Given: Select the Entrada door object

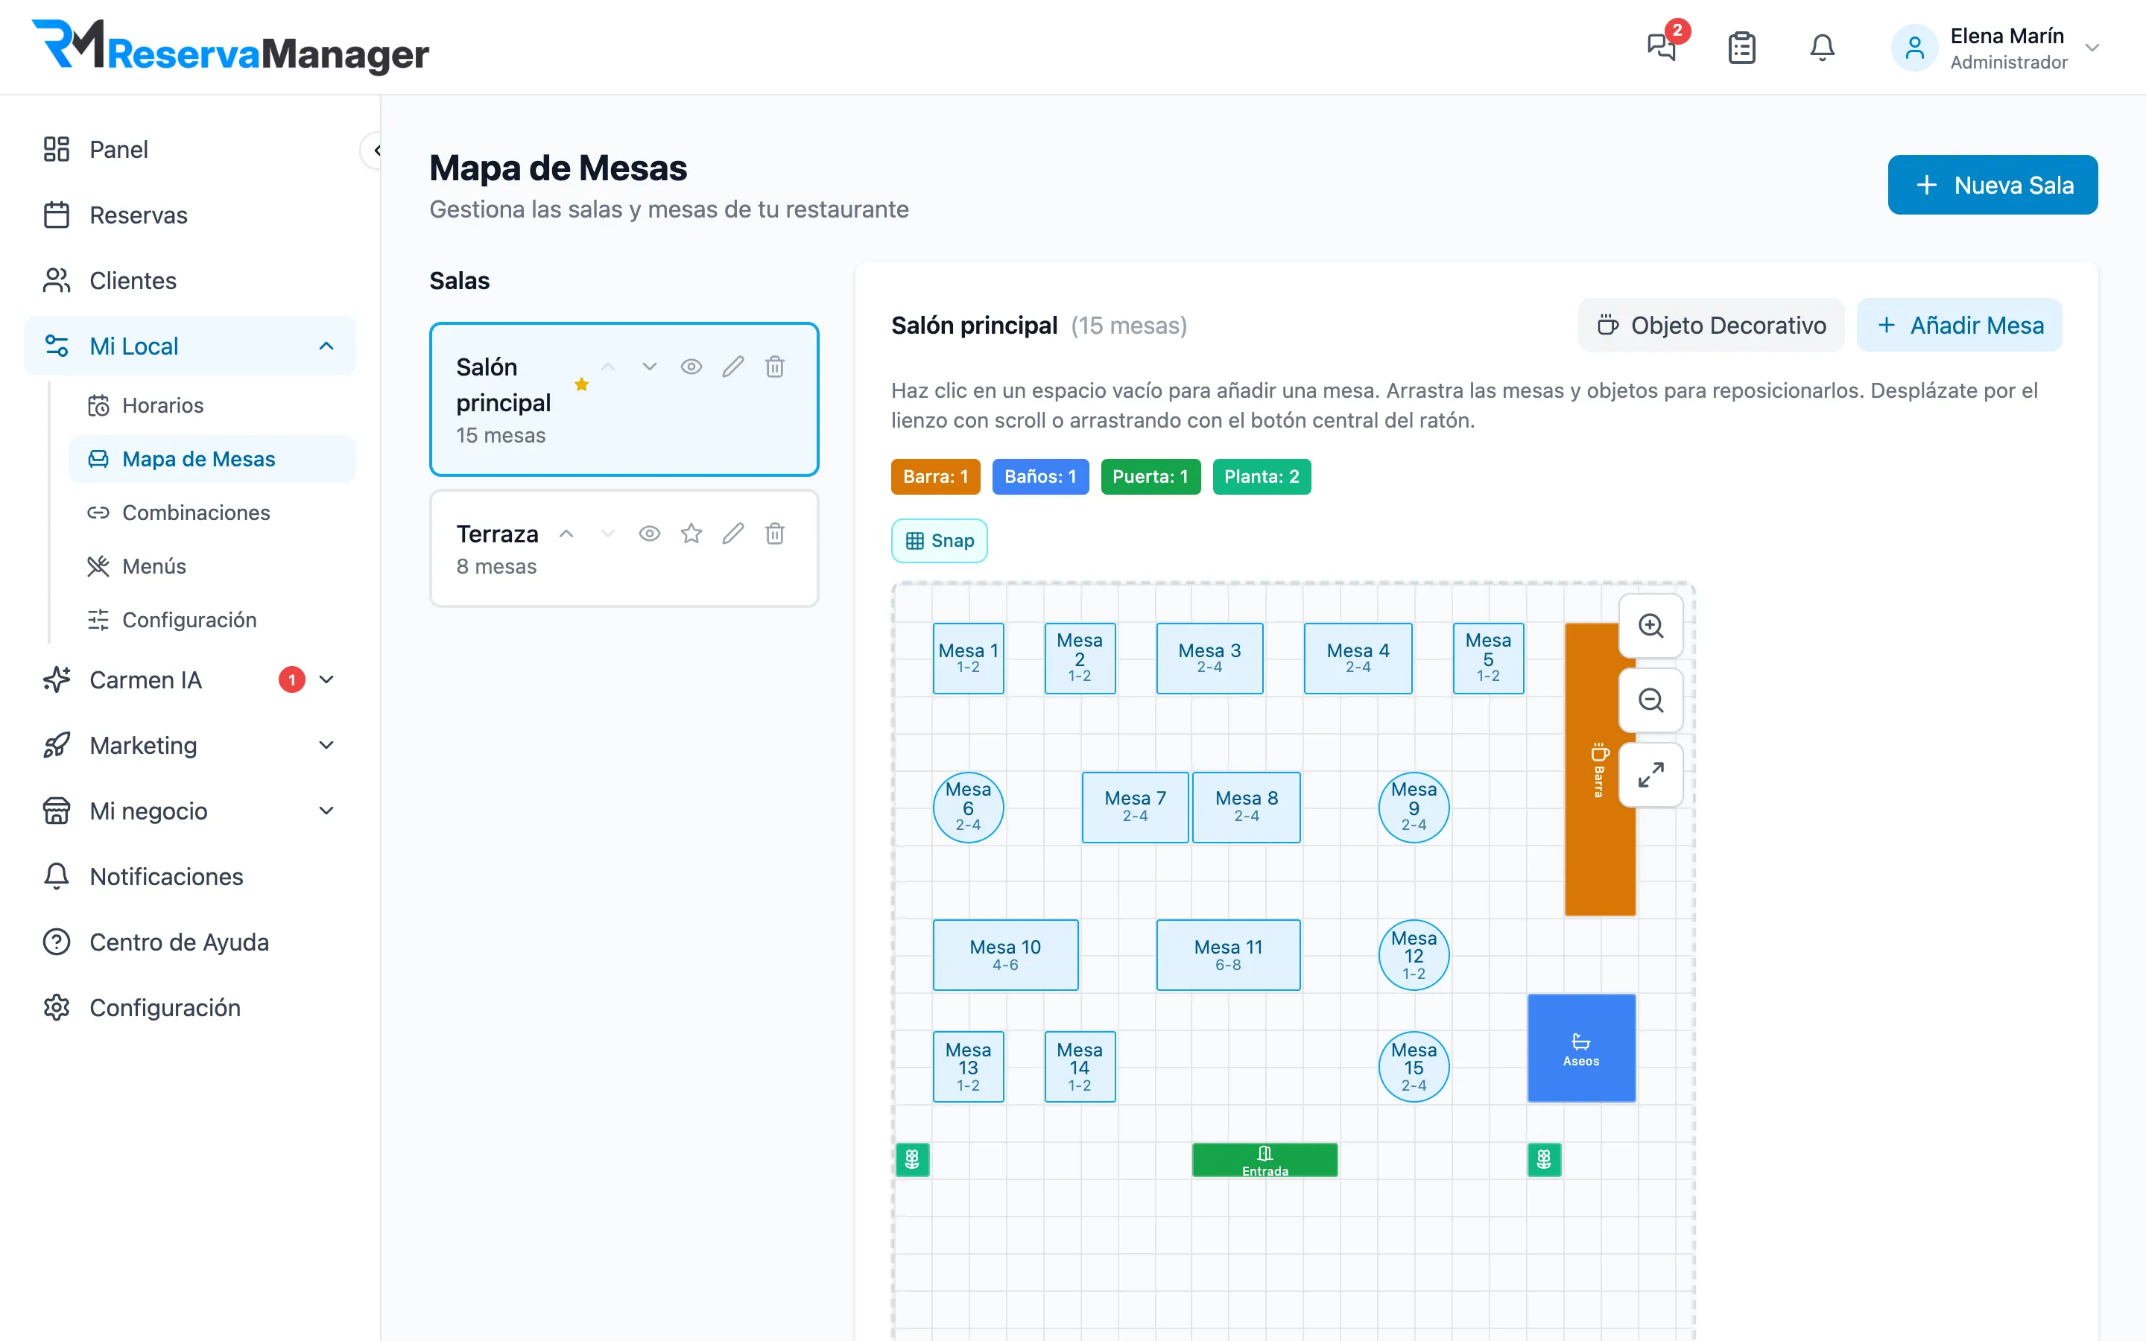Looking at the screenshot, I should click(x=1265, y=1159).
